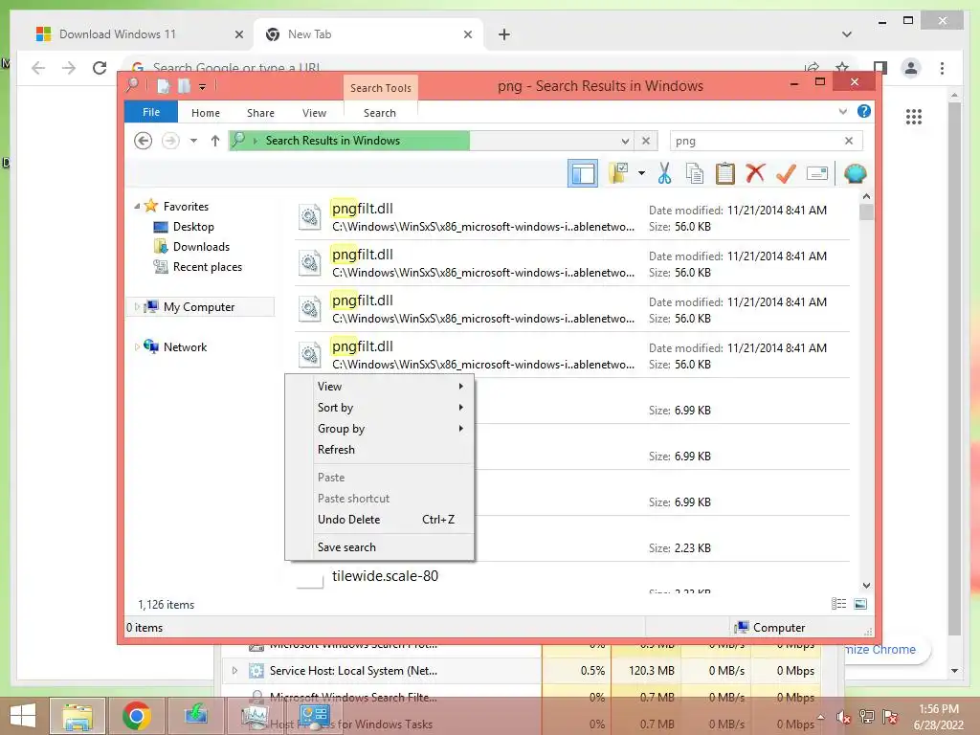Image resolution: width=980 pixels, height=735 pixels.
Task: Go up one level with up arrow
Action: 215,141
